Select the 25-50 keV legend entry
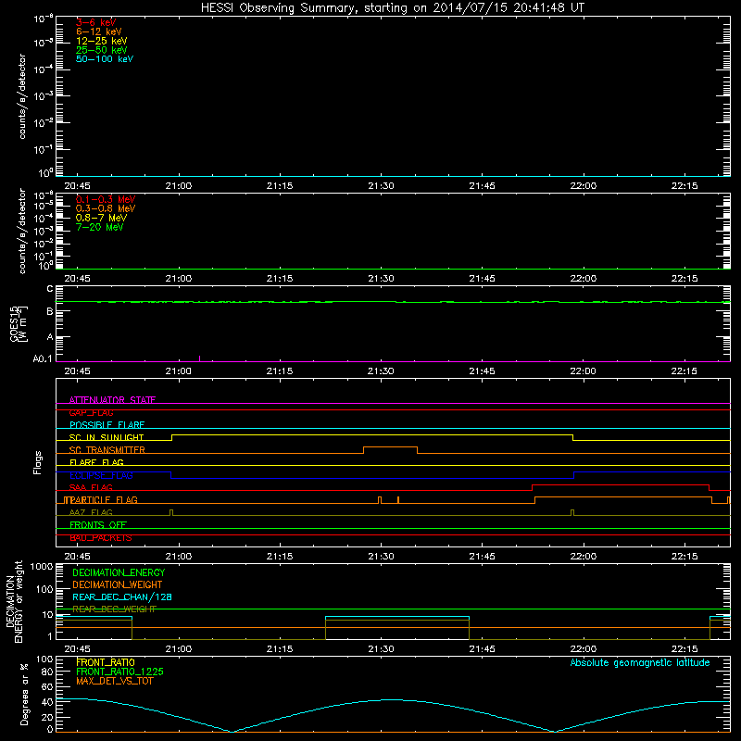Viewport: 741px width, 741px height. (x=102, y=50)
